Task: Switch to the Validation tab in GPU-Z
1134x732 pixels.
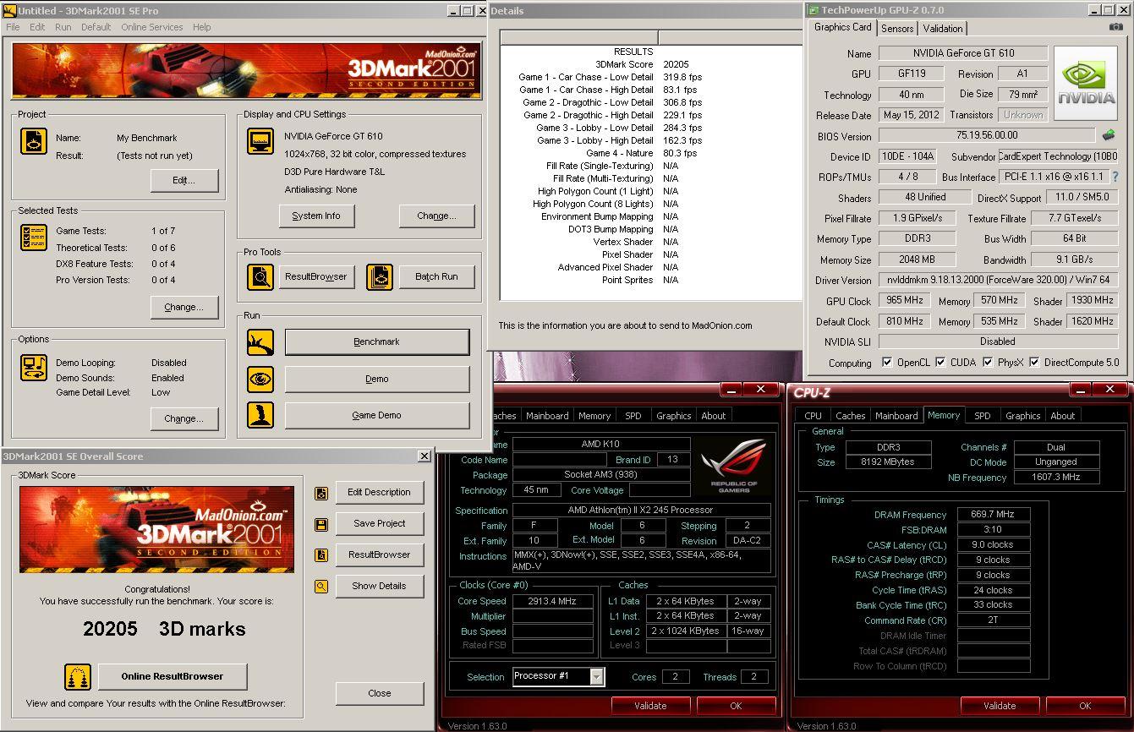Action: 943,28
